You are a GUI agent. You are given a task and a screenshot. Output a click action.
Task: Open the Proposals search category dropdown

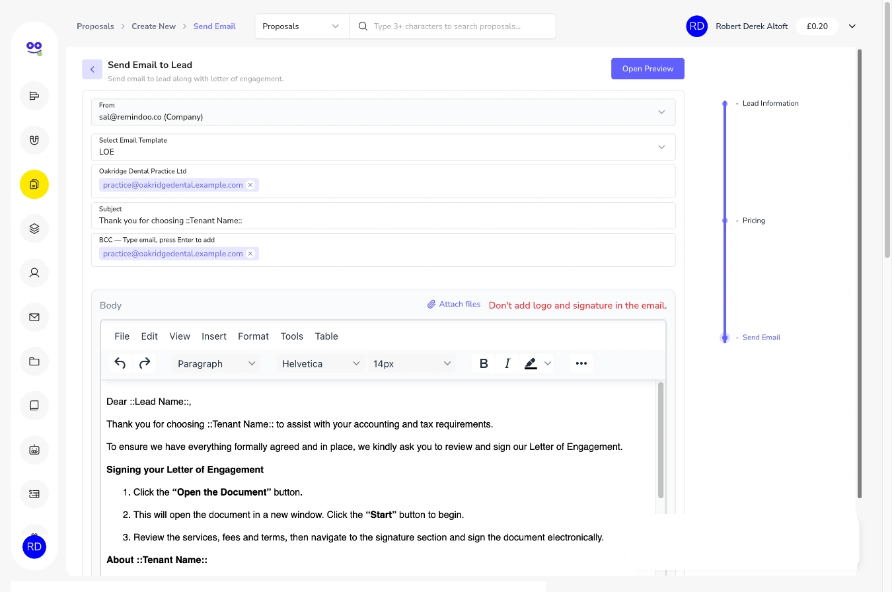[302, 26]
